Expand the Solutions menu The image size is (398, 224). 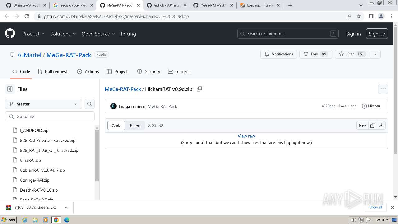(63, 34)
